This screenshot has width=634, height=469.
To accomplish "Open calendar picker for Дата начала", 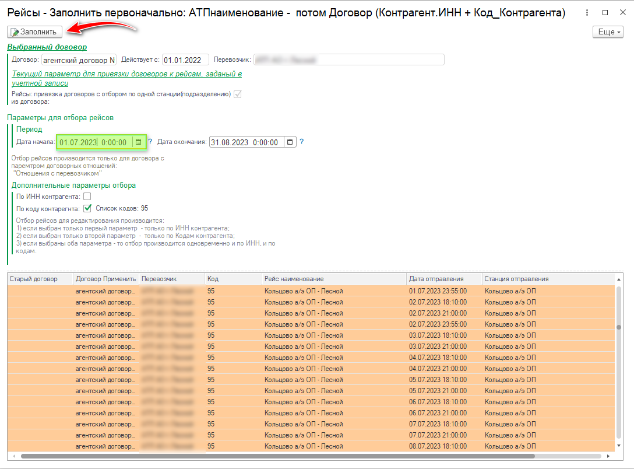I will point(138,142).
